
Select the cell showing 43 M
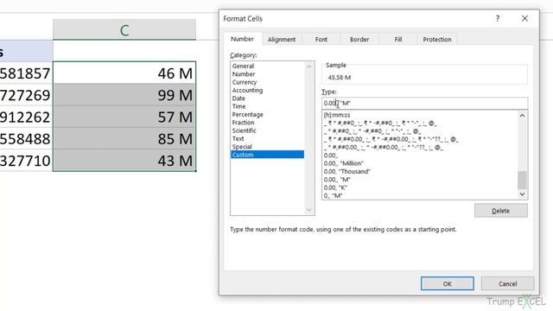click(124, 161)
